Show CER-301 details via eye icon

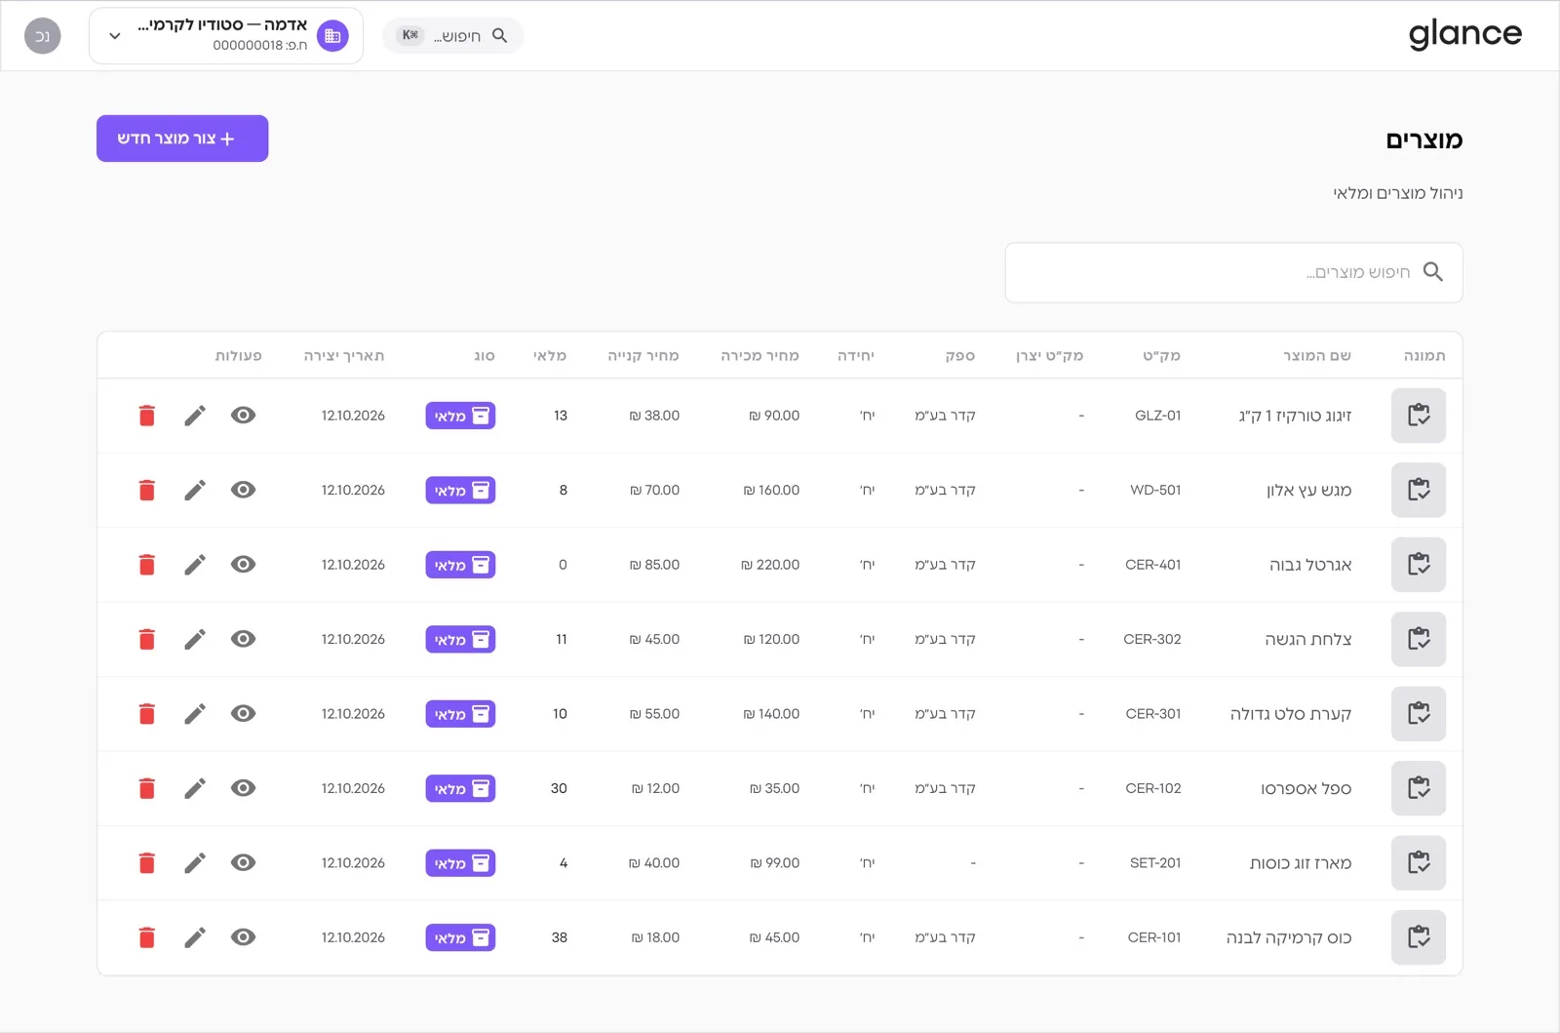click(x=244, y=714)
